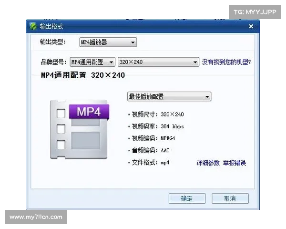Click the MP4通用配置 320×240 heading
Image resolution: width=286 pixels, height=229 pixels.
(83, 75)
